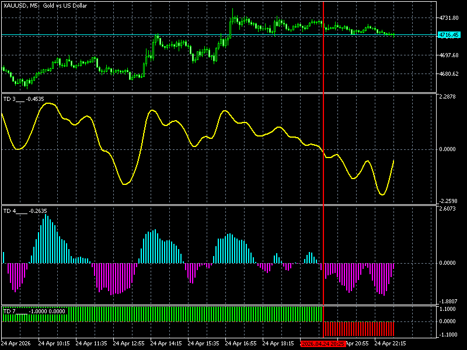Viewport: 467px width, 350px height.
Task: Click the cyan 4716.45 current price label
Action: coord(449,35)
